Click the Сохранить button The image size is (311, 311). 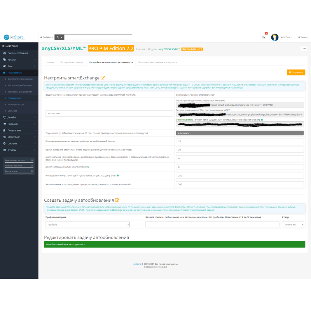pos(295,72)
